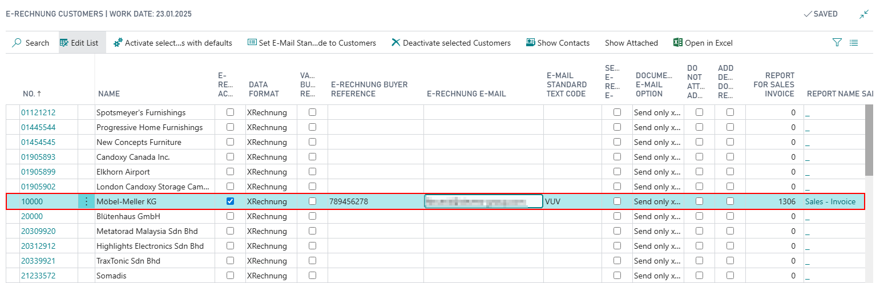Click Deactivate selected Customers
Image resolution: width=892 pixels, height=283 pixels.
pyautogui.click(x=451, y=43)
